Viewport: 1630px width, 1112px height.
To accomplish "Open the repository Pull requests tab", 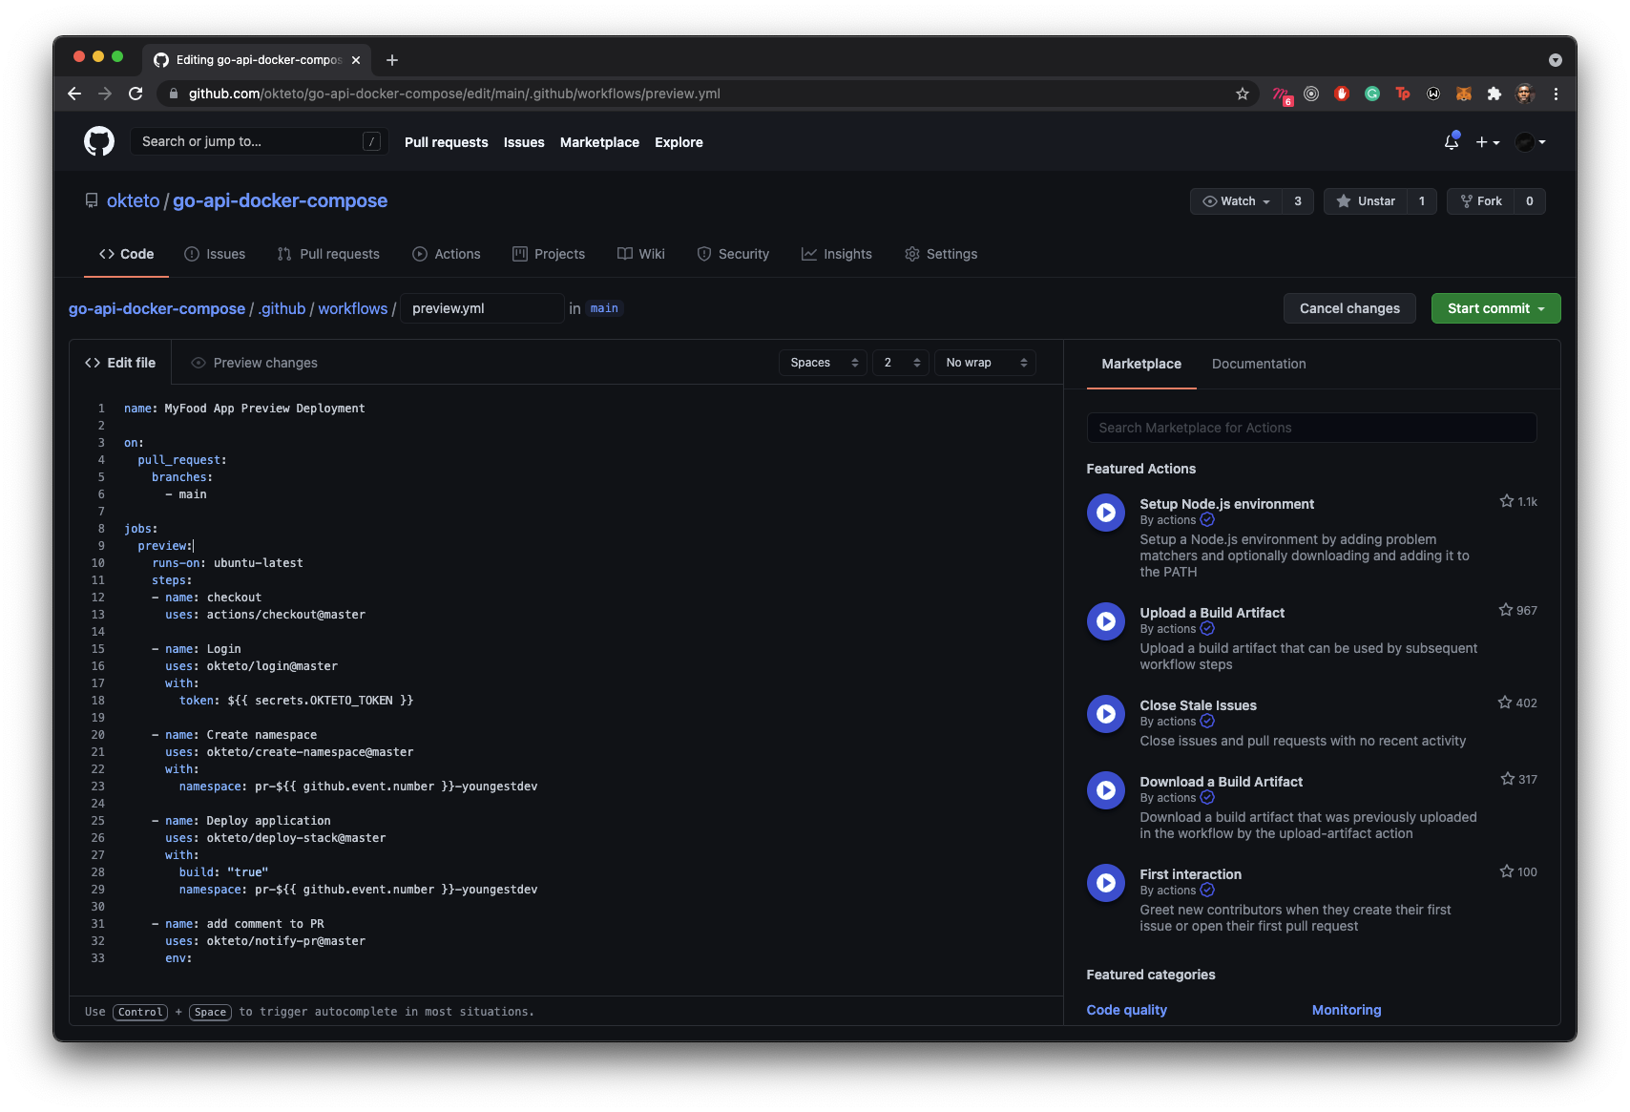I will [328, 254].
